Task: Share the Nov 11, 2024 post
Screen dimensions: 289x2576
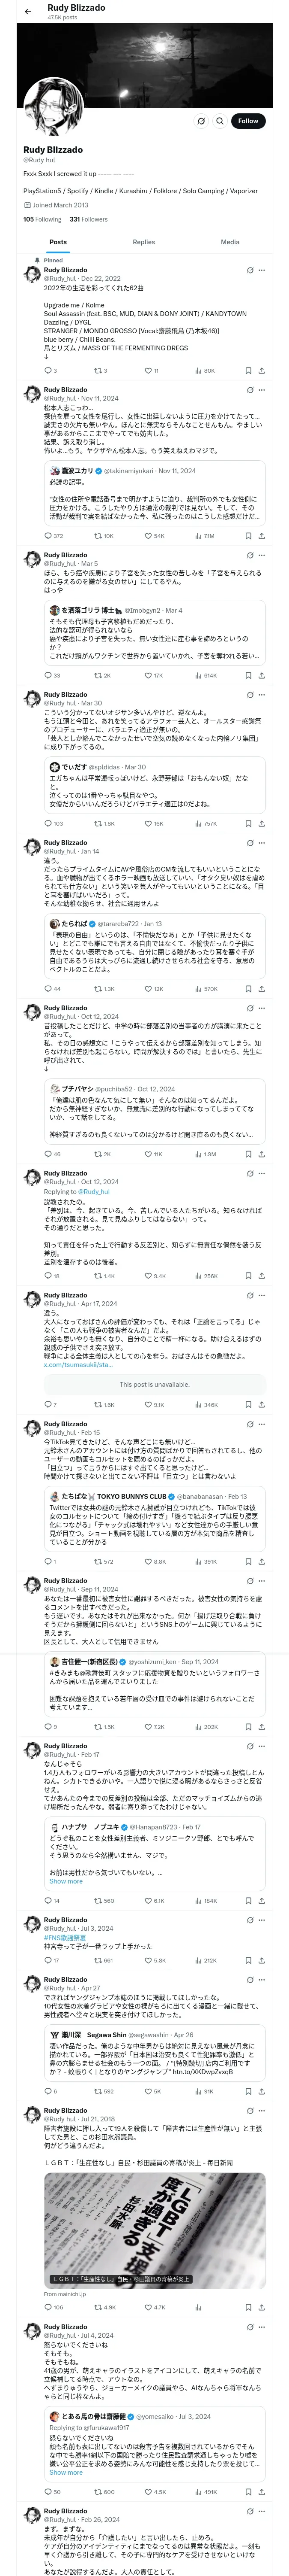Action: coord(261,536)
